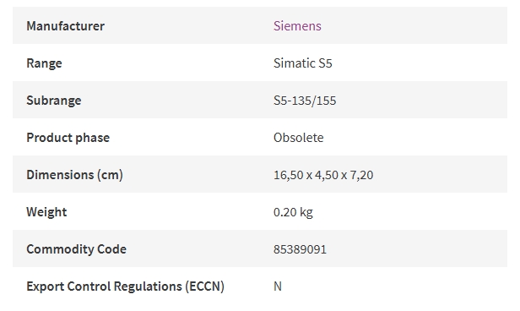Select commodity code 85389091

pyautogui.click(x=301, y=249)
